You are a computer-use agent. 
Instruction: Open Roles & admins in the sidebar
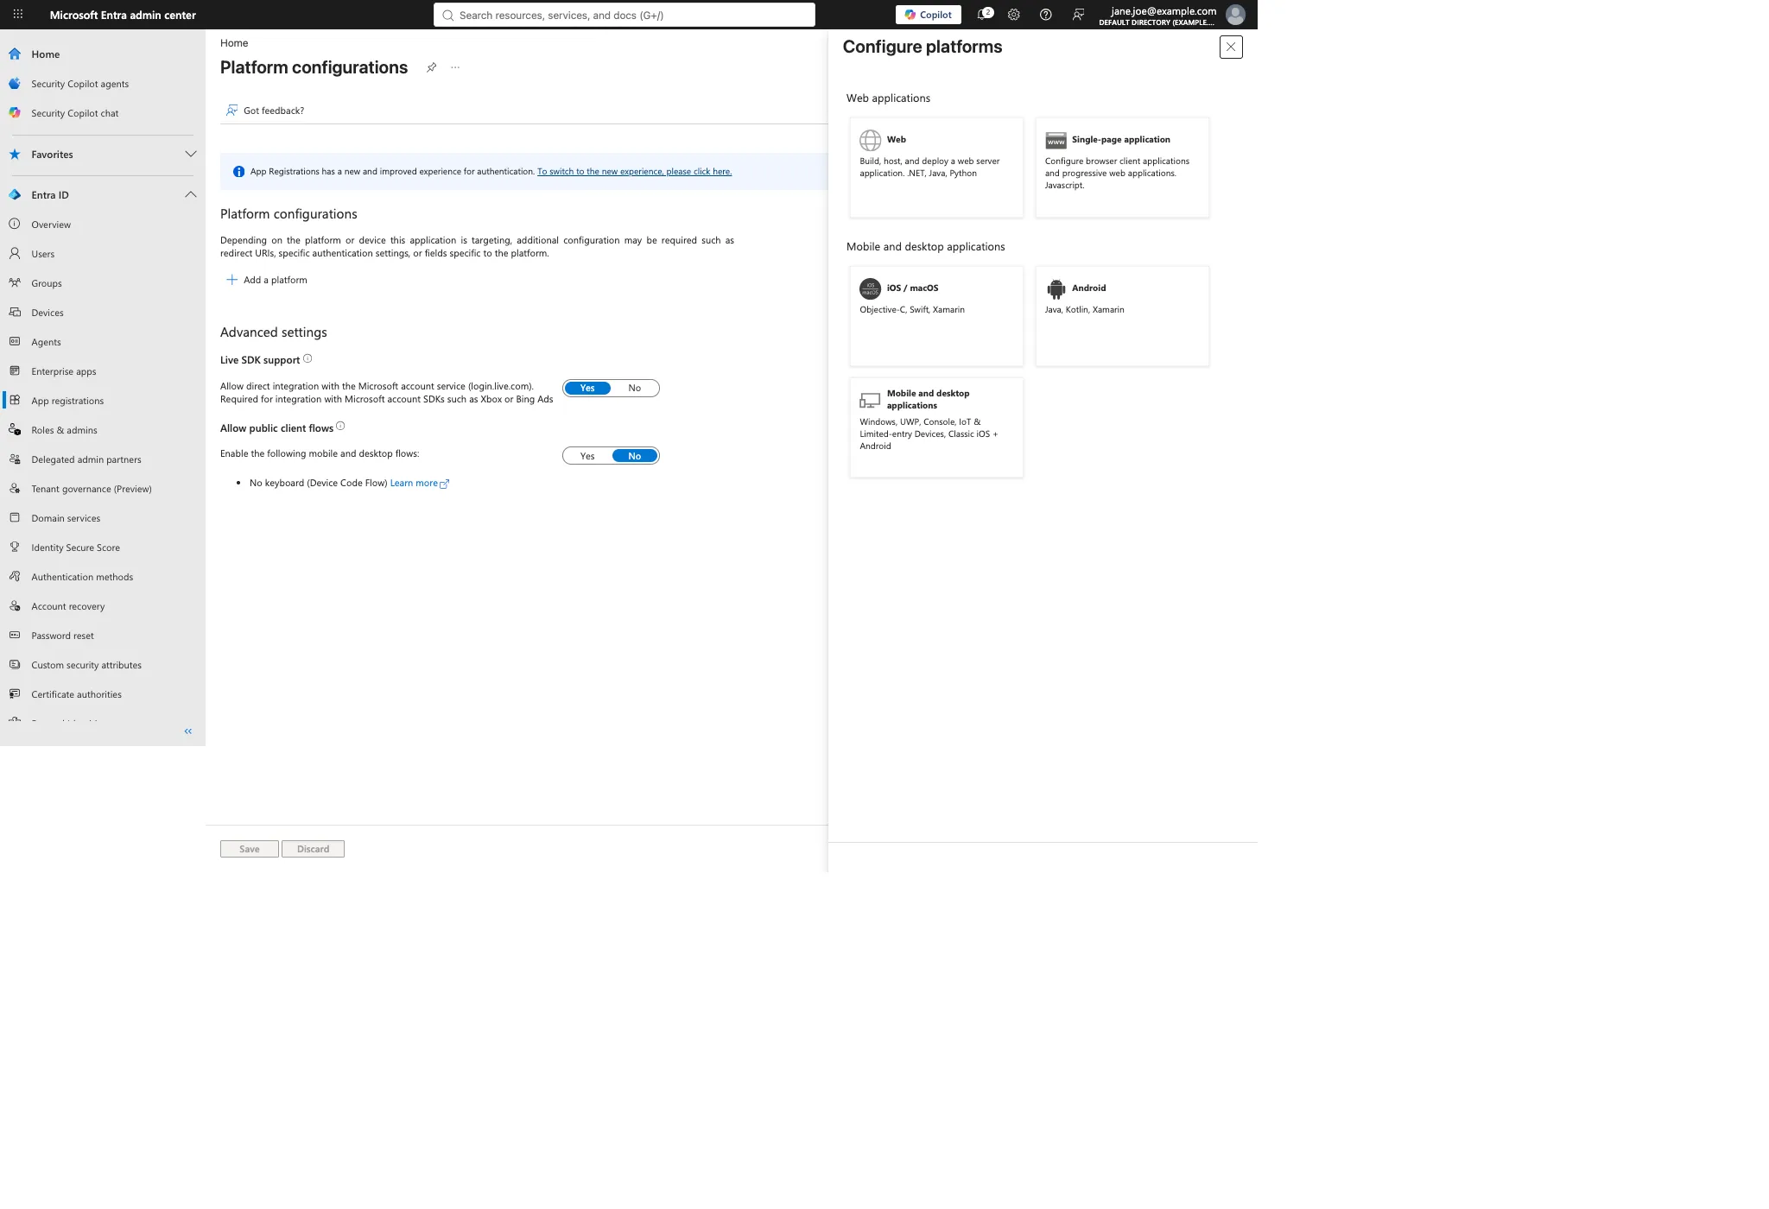103,430
